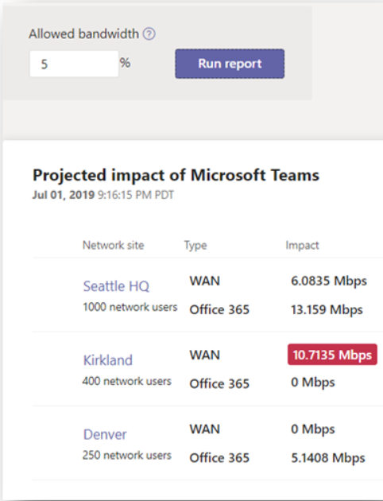Click the Jul 01, 2019 report timestamp
The height and width of the screenshot is (501, 383).
point(103,195)
